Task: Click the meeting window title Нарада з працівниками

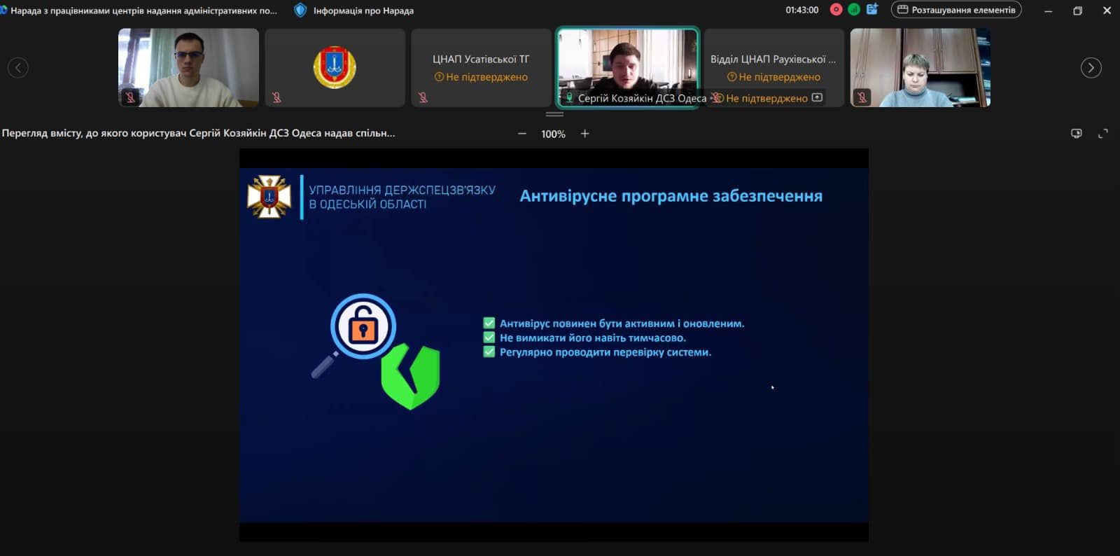Action: (x=143, y=11)
